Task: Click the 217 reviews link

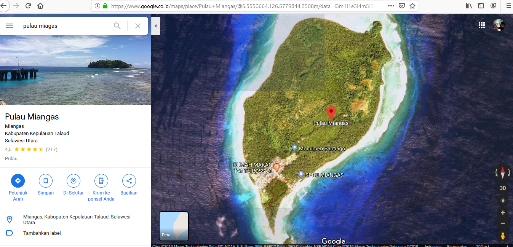Action: tap(52, 149)
